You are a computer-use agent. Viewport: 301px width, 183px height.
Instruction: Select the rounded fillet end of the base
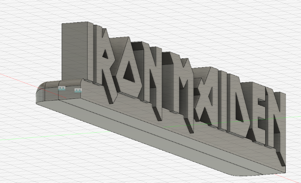click(41, 93)
